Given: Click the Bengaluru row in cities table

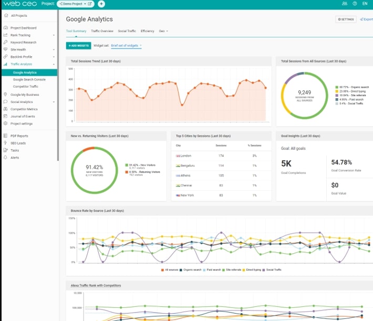Looking at the screenshot, I should (x=221, y=165).
